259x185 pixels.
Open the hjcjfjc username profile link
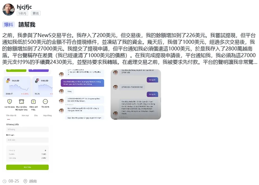pos(24,7)
